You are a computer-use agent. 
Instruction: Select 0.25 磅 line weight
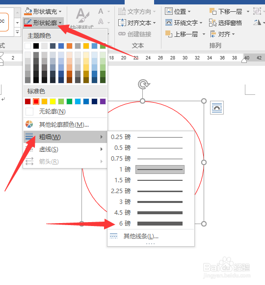151,137
